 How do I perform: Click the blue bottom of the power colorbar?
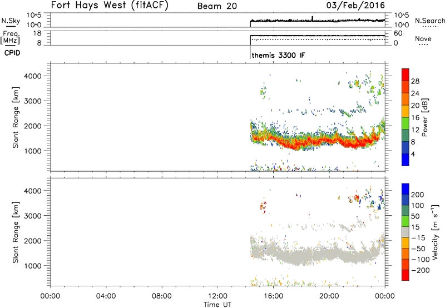[406, 160]
